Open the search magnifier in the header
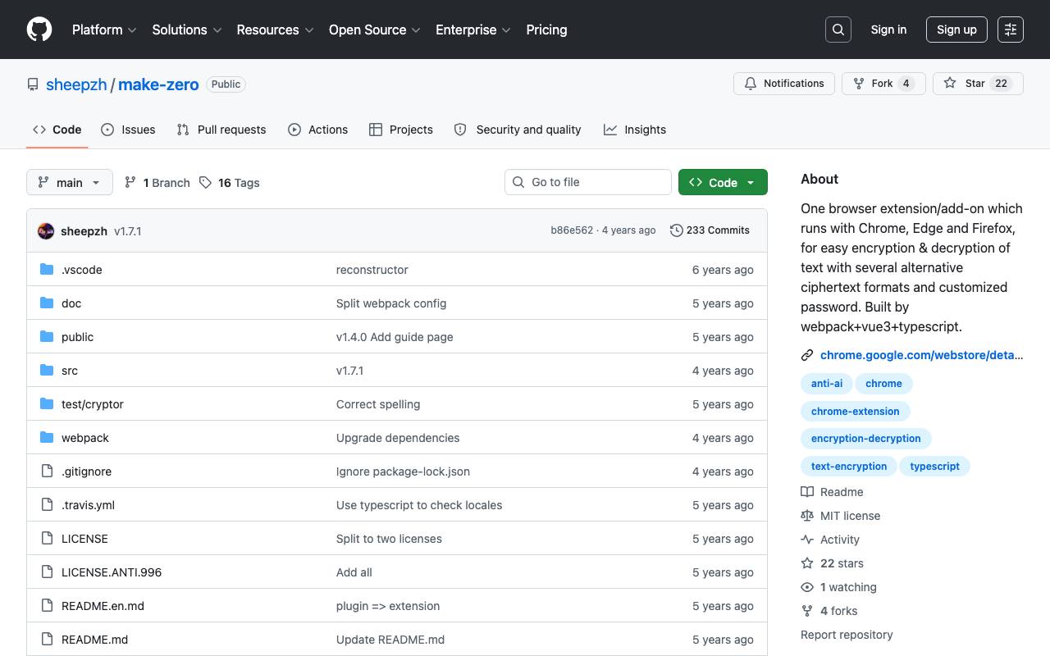Screen dimensions: 1050x656 [838, 30]
